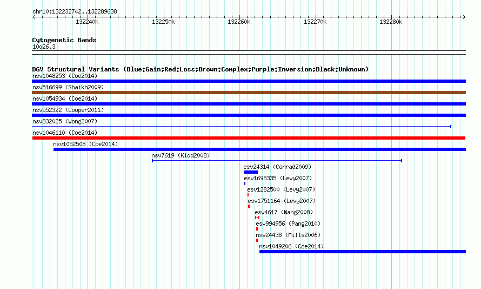Click the left arrow of the ruler
Viewport: 481px width, 289px height.
tap(34, 17)
